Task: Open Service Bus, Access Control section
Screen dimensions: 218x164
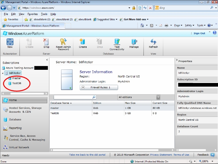Action: point(25,138)
